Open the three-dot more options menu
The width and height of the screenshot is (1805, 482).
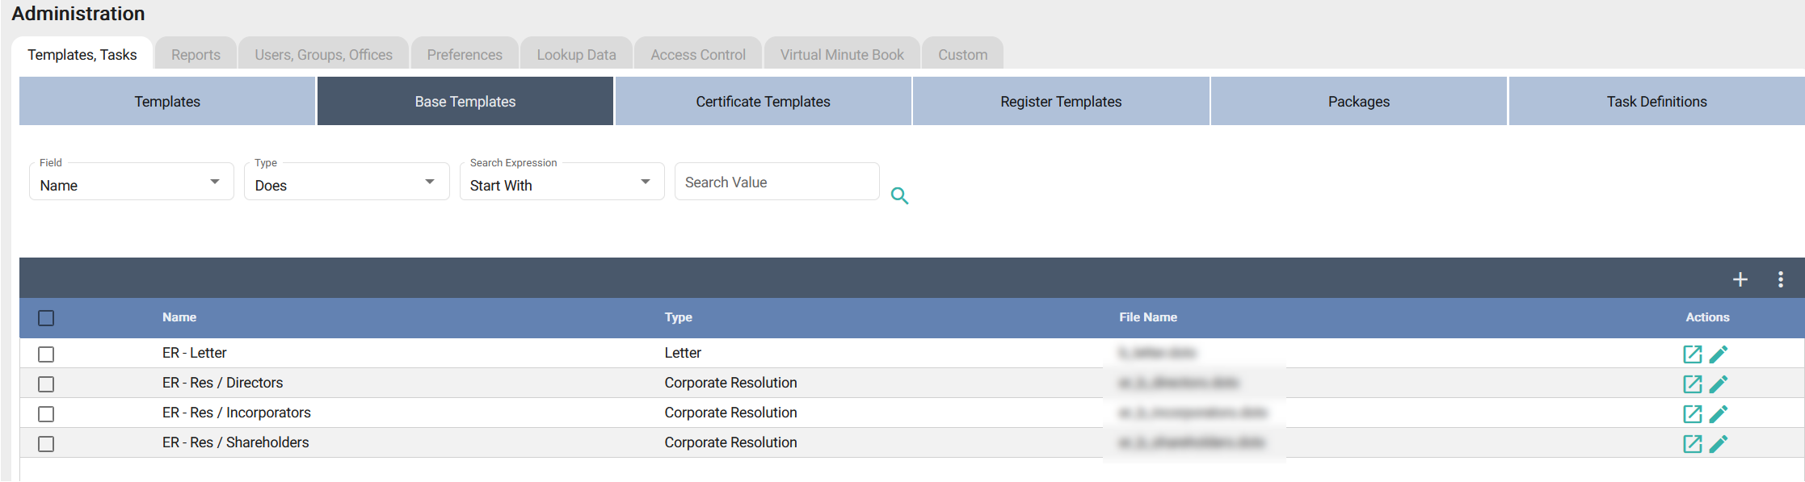coord(1780,279)
